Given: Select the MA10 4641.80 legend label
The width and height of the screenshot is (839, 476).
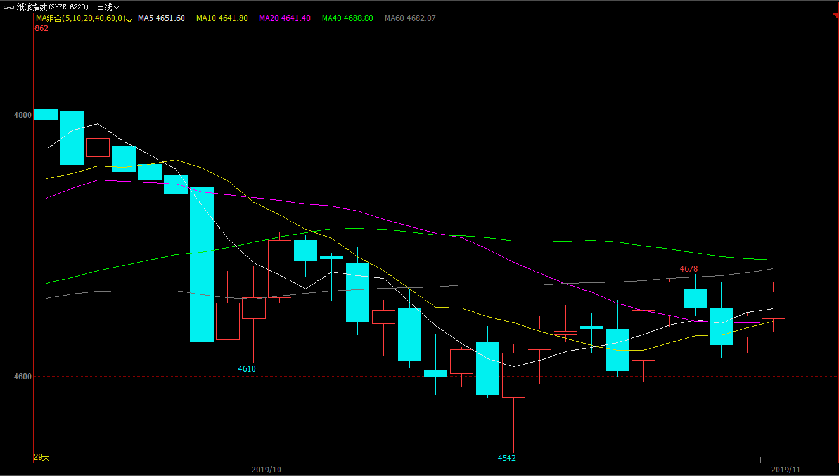Looking at the screenshot, I should [x=222, y=18].
